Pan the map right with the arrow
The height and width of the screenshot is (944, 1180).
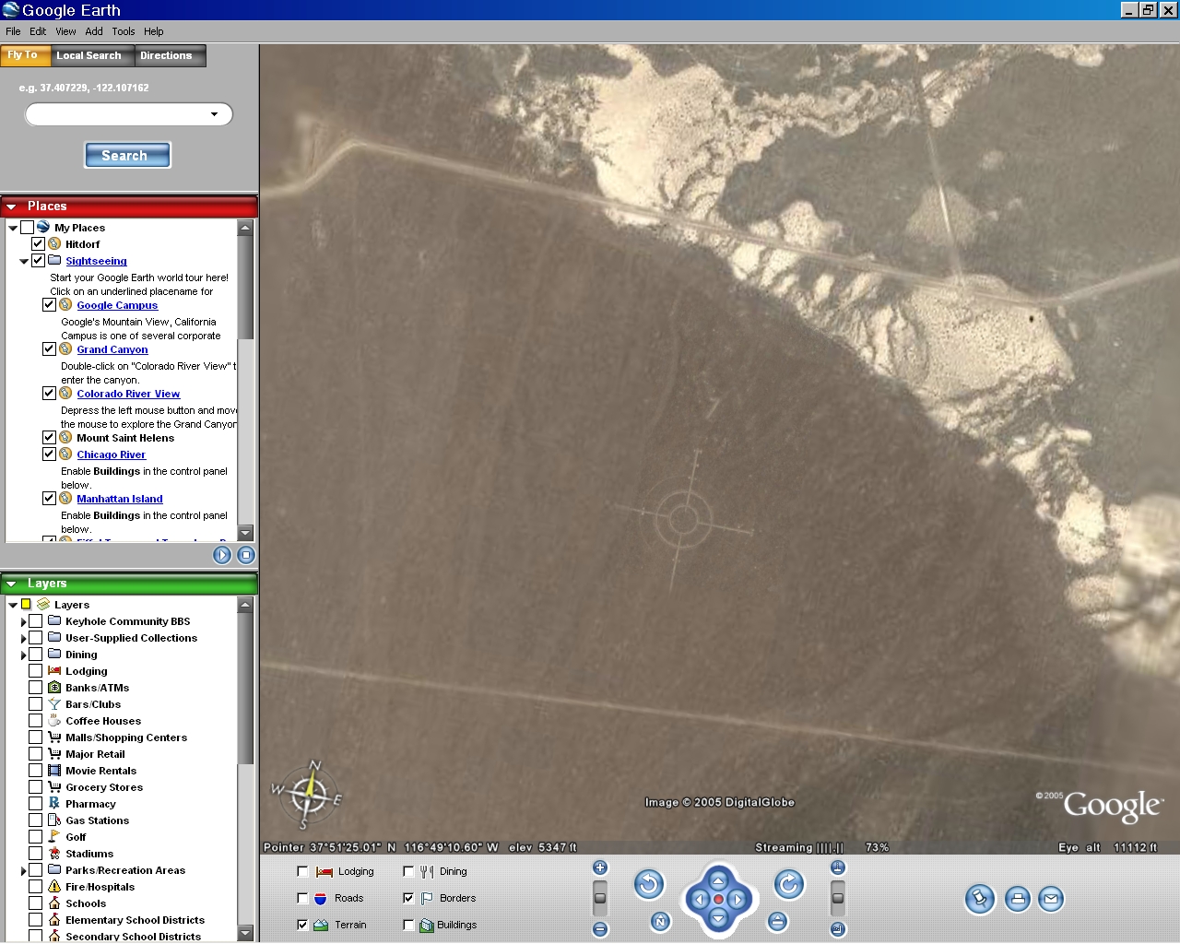tap(737, 900)
